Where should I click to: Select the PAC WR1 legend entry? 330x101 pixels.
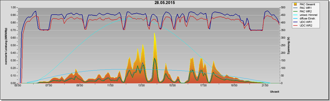pyautogui.click(x=306, y=8)
